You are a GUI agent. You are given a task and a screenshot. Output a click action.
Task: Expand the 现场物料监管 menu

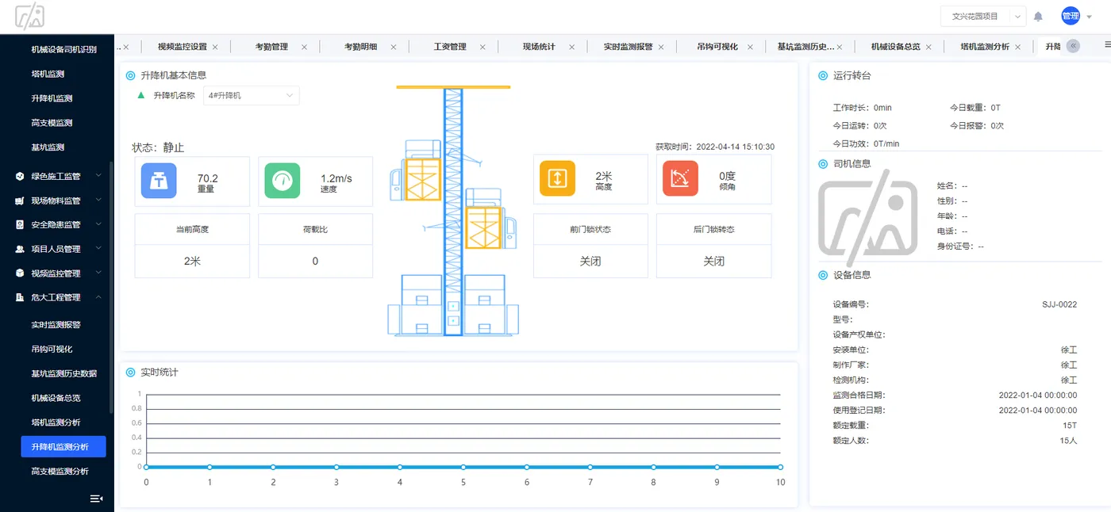[57, 201]
